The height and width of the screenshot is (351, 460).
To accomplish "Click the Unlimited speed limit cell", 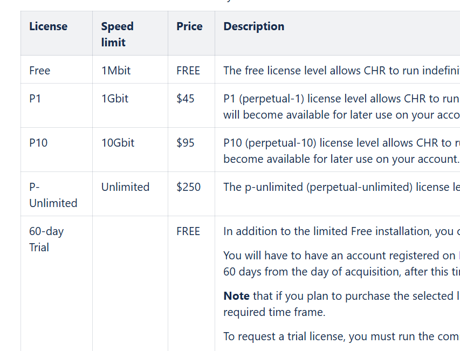I will [x=125, y=187].
